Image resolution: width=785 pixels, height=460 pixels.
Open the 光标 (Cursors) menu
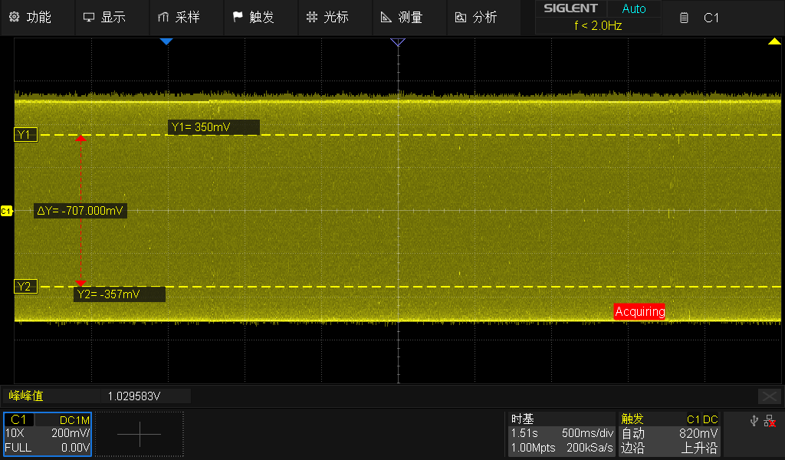(x=336, y=18)
